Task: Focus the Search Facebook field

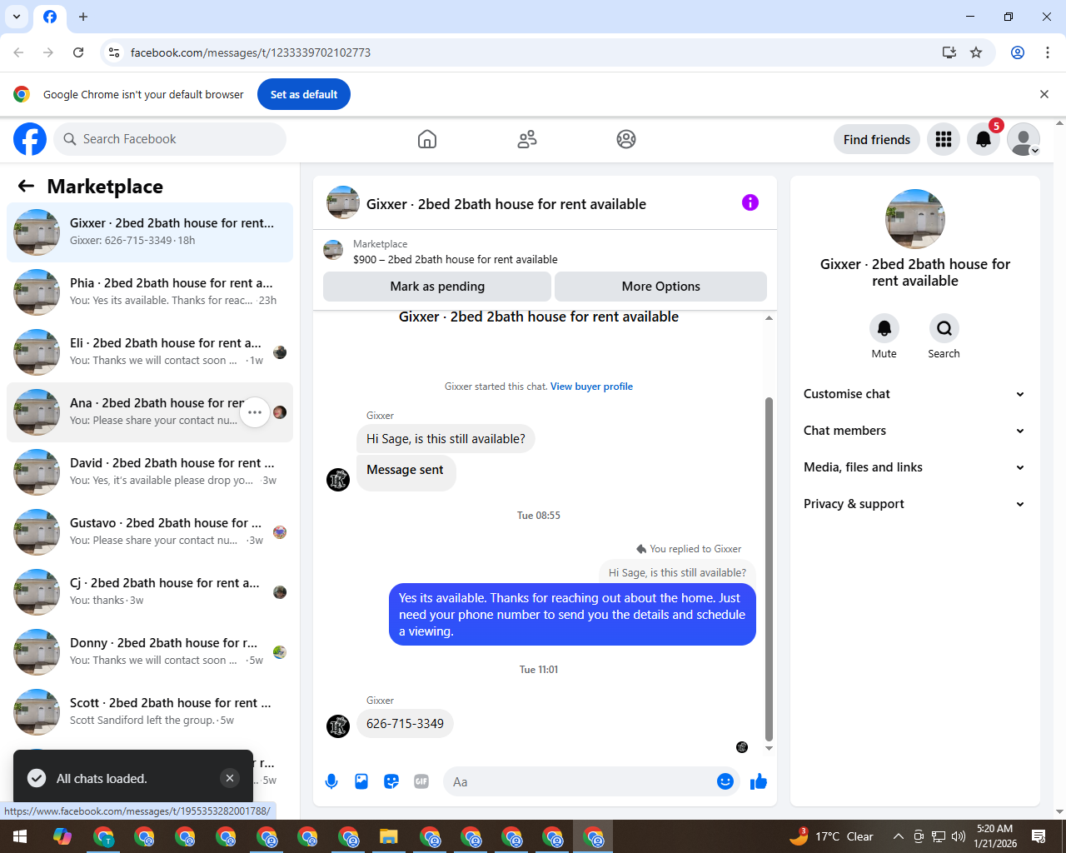Action: [x=170, y=139]
